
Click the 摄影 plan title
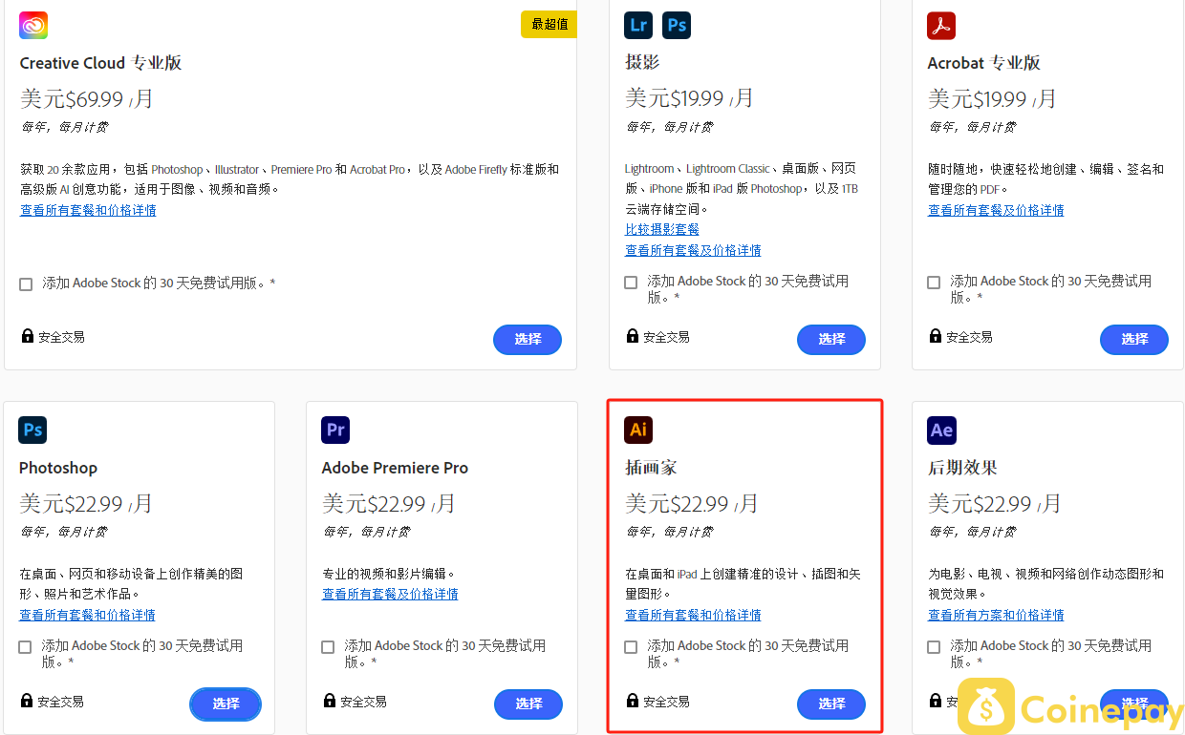tap(642, 63)
